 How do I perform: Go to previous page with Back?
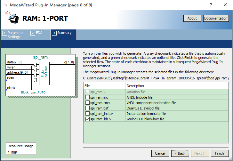[180, 153]
